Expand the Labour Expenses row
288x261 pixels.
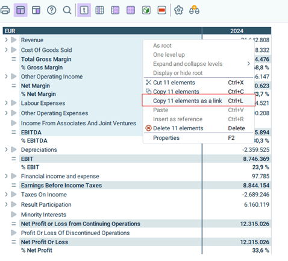click(x=6, y=103)
